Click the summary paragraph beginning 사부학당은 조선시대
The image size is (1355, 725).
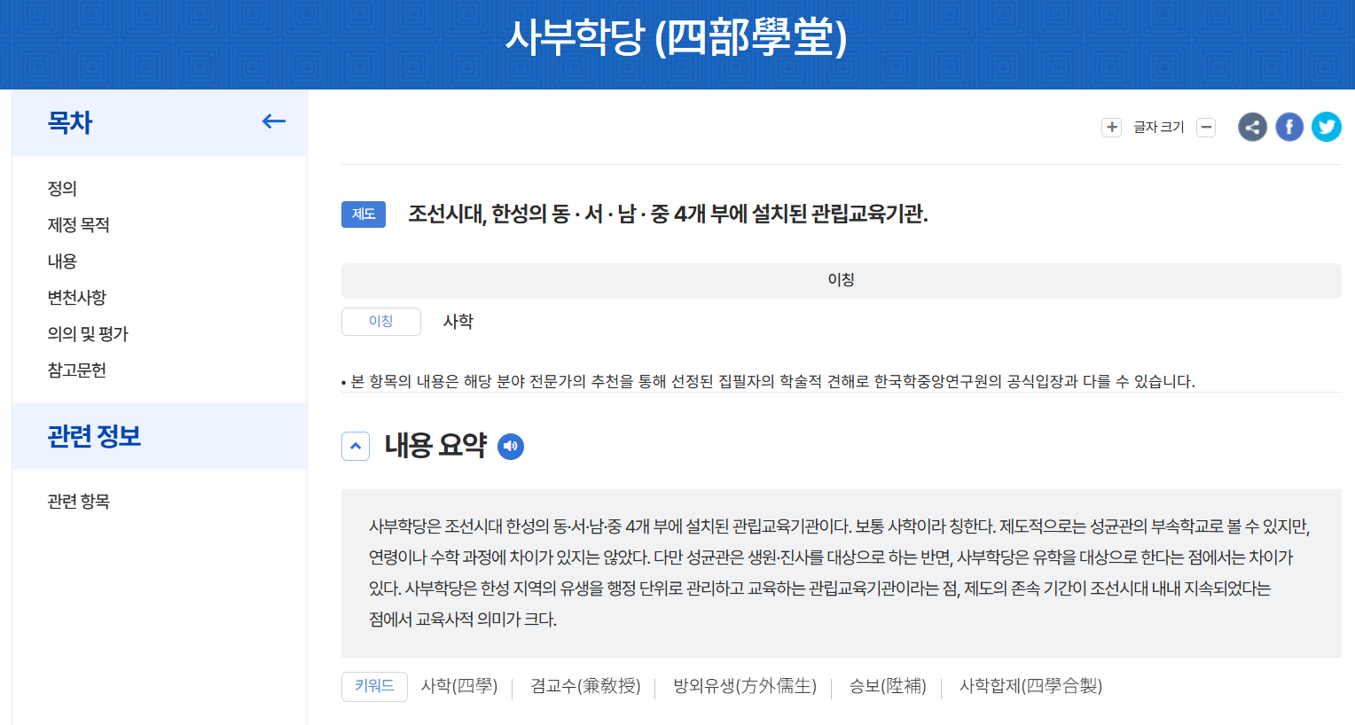(x=839, y=573)
